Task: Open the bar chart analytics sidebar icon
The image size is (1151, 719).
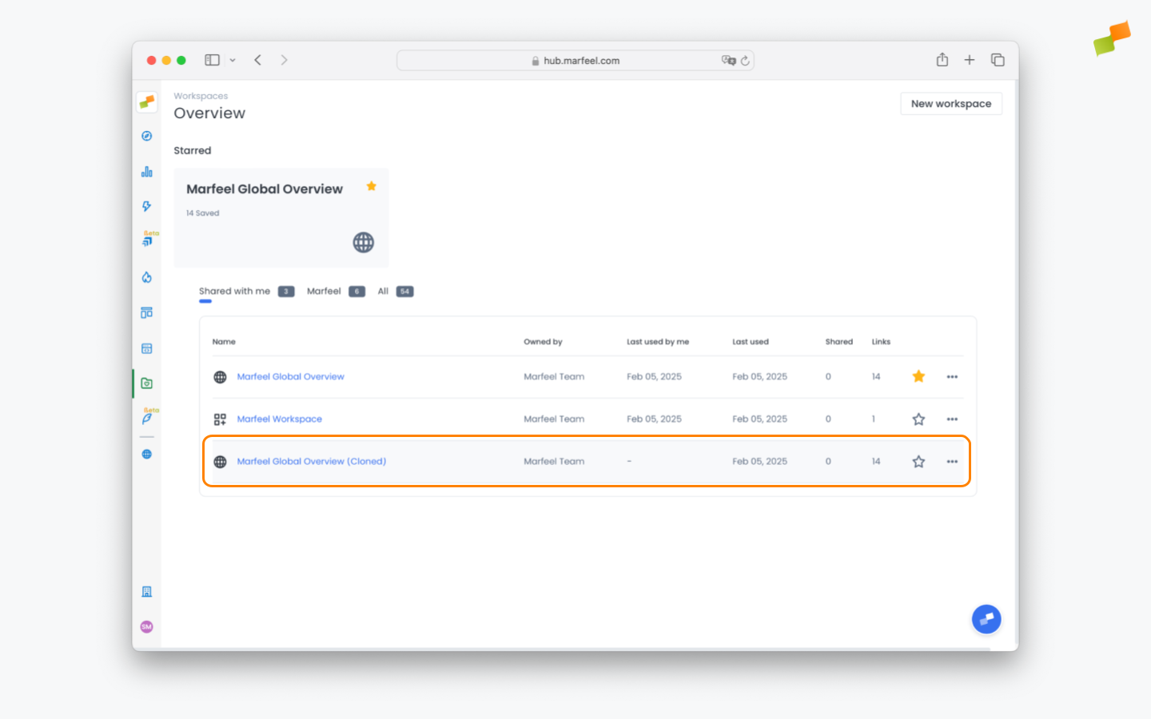Action: [x=146, y=172]
